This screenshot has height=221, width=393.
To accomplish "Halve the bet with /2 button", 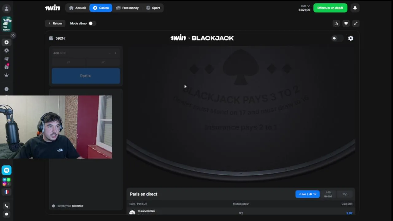I will pos(68,62).
